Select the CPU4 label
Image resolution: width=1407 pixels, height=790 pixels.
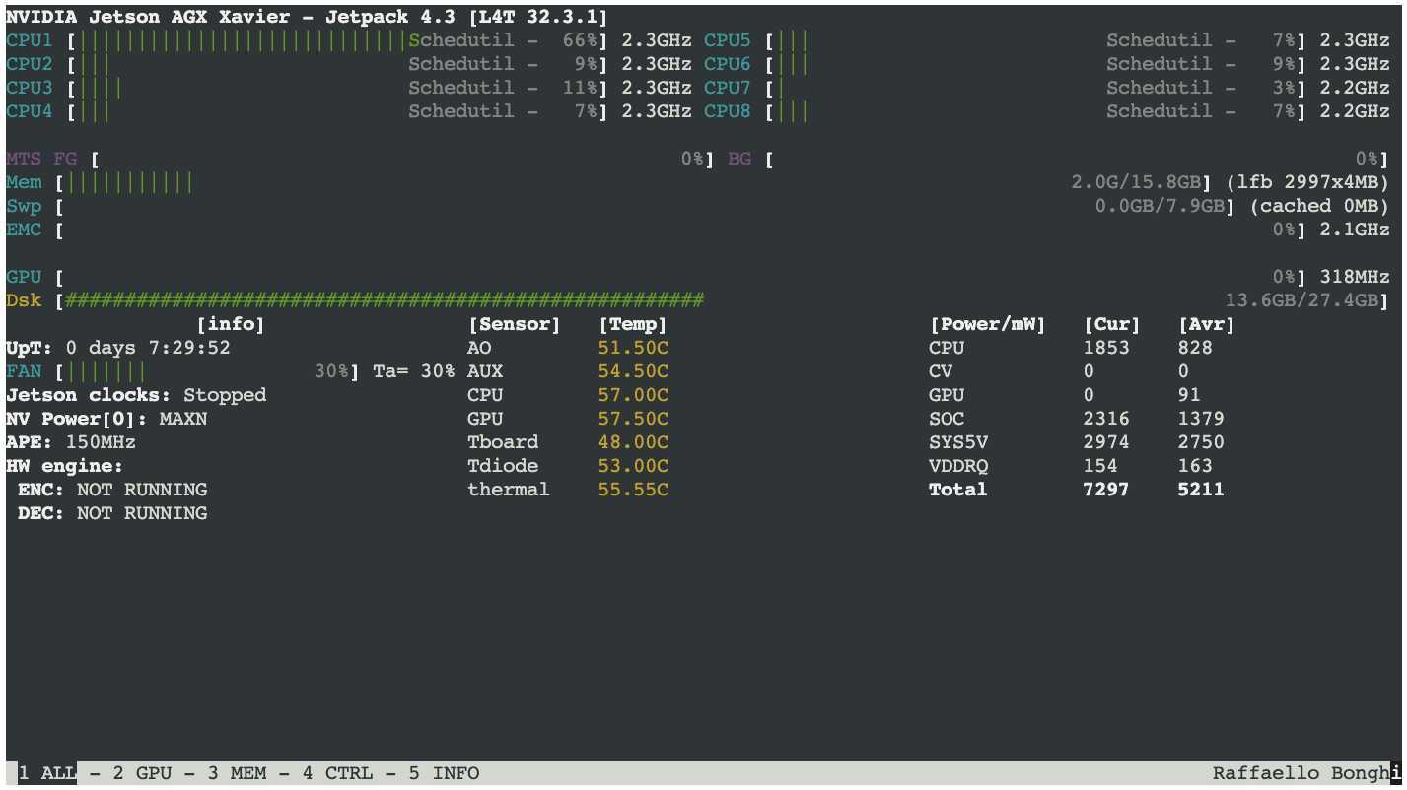click(x=30, y=111)
